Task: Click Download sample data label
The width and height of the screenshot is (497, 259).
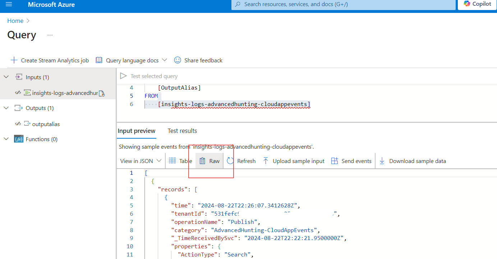Action: tap(418, 161)
